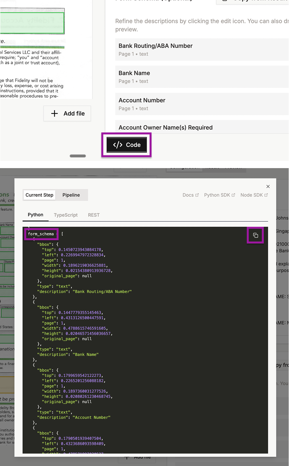The image size is (289, 466).
Task: Open the Python SDK link
Action: coord(220,195)
